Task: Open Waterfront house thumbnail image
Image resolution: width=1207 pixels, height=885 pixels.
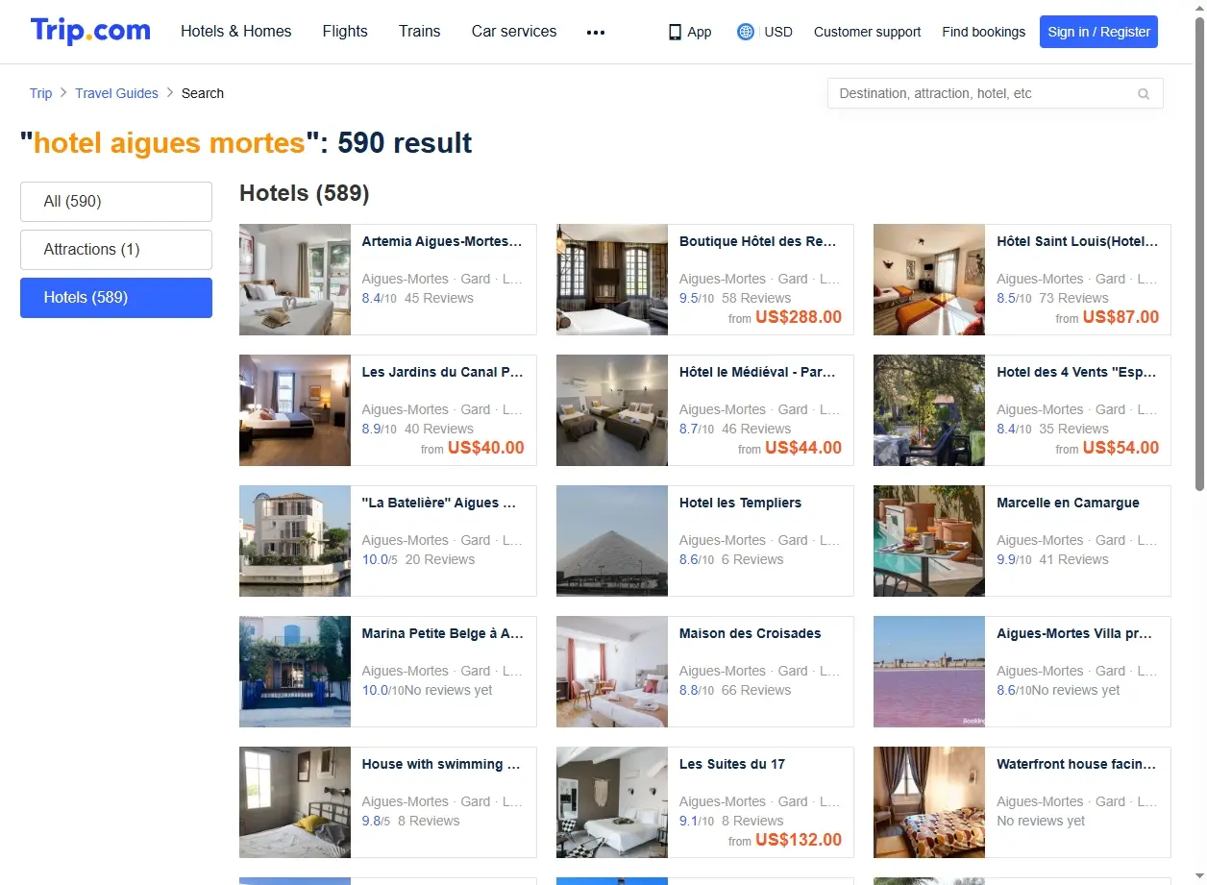Action: 929,802
